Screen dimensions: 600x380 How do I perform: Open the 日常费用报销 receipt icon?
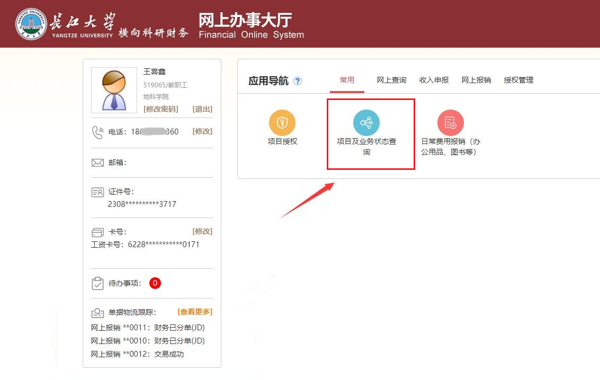450,123
